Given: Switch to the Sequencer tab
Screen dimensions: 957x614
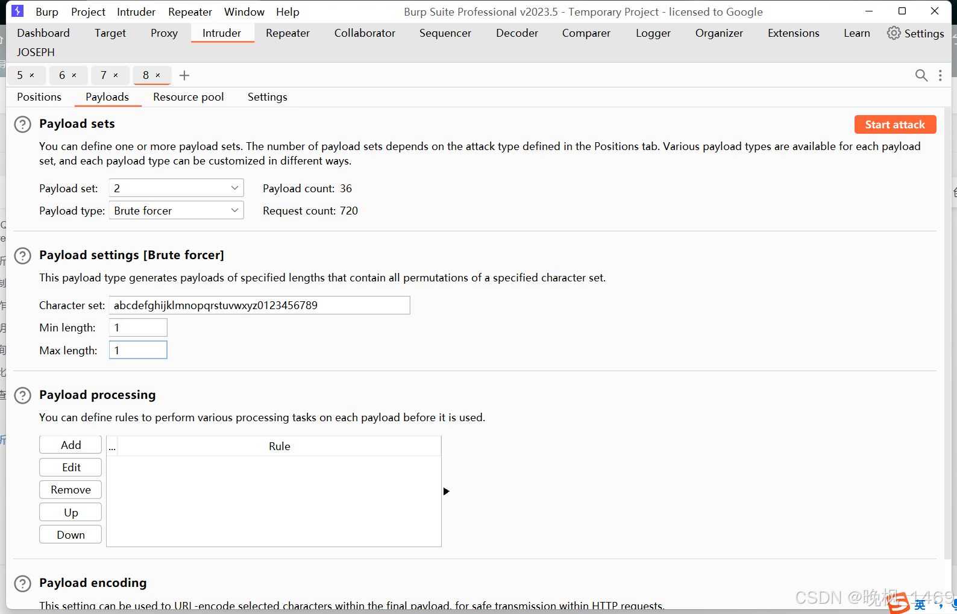Looking at the screenshot, I should [445, 33].
